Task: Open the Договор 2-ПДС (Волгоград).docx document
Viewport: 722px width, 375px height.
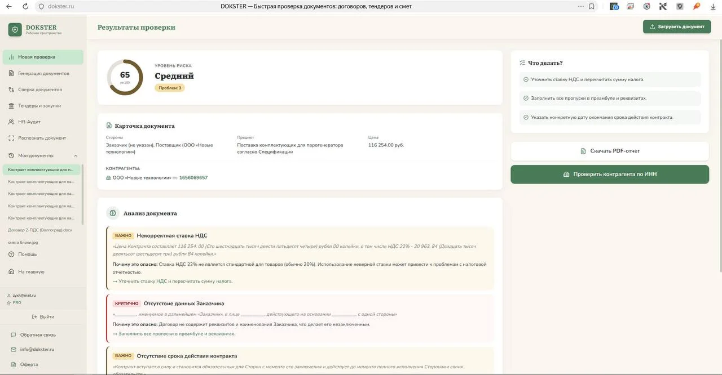Action: pyautogui.click(x=40, y=230)
